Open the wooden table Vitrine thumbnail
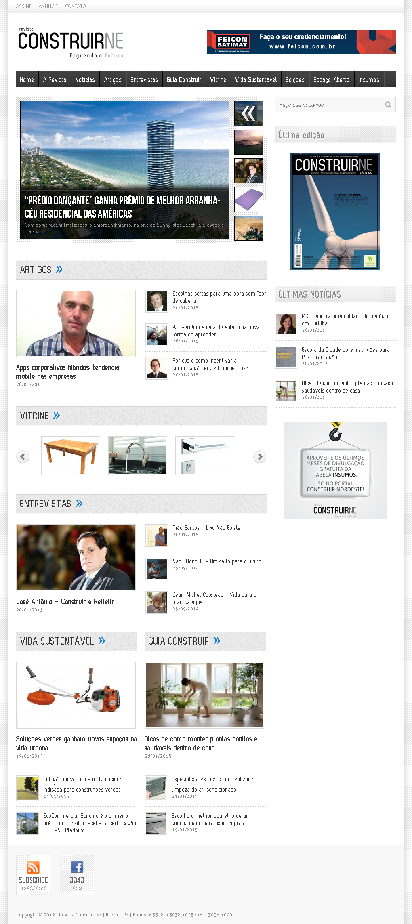Screen dimensions: 412x924 coord(71,456)
